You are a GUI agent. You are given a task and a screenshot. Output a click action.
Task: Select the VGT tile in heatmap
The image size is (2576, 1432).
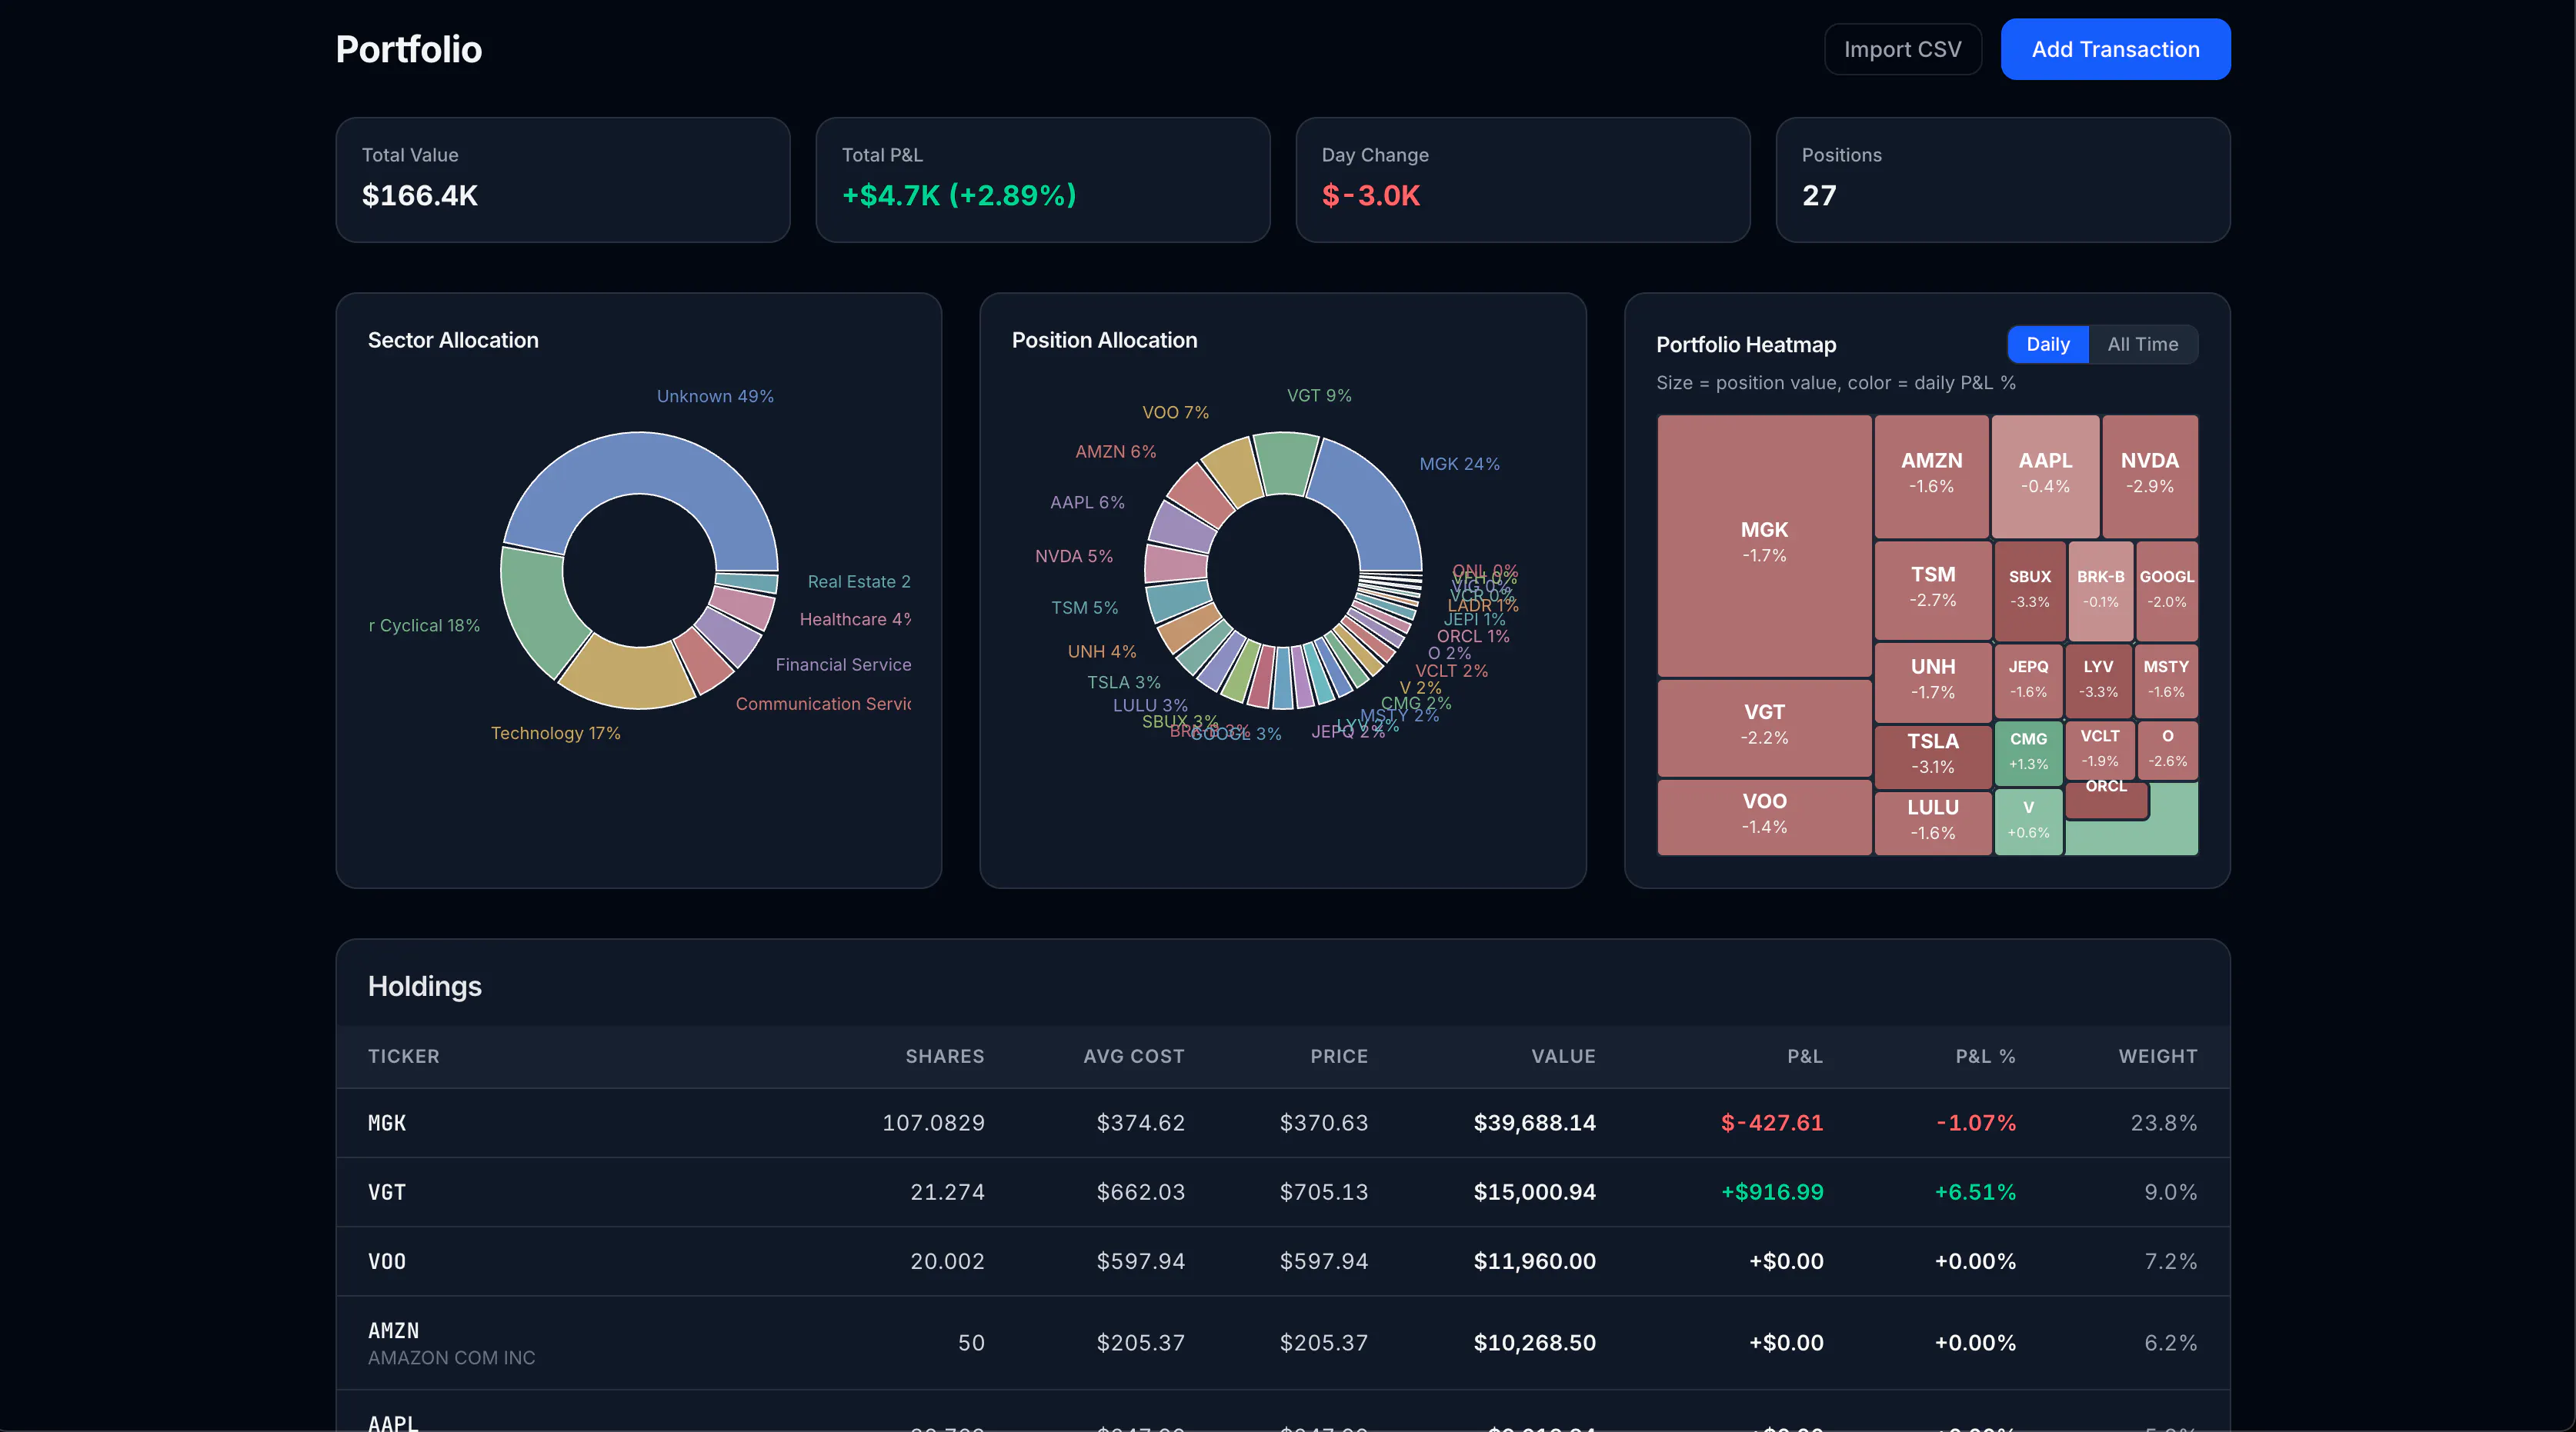(x=1764, y=728)
